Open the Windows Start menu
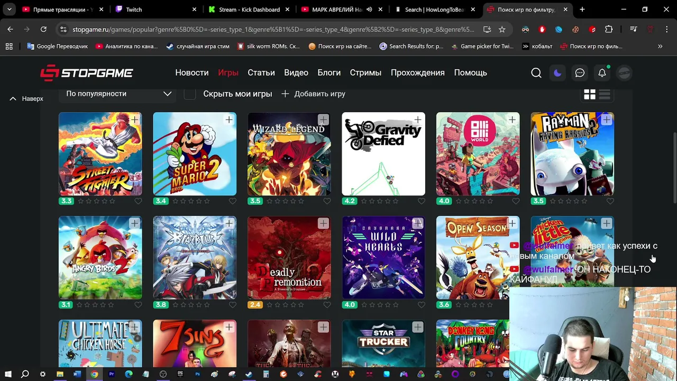Image resolution: width=677 pixels, height=381 pixels. click(x=7, y=374)
